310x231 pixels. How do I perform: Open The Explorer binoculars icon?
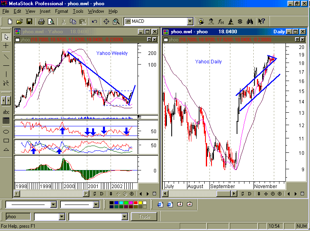250,21
